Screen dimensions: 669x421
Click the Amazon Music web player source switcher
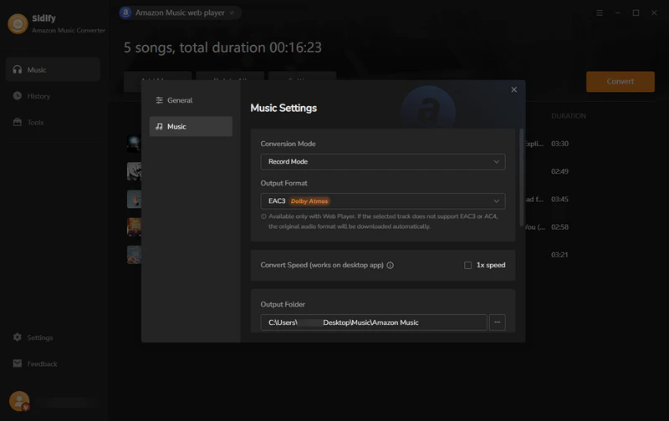(180, 13)
